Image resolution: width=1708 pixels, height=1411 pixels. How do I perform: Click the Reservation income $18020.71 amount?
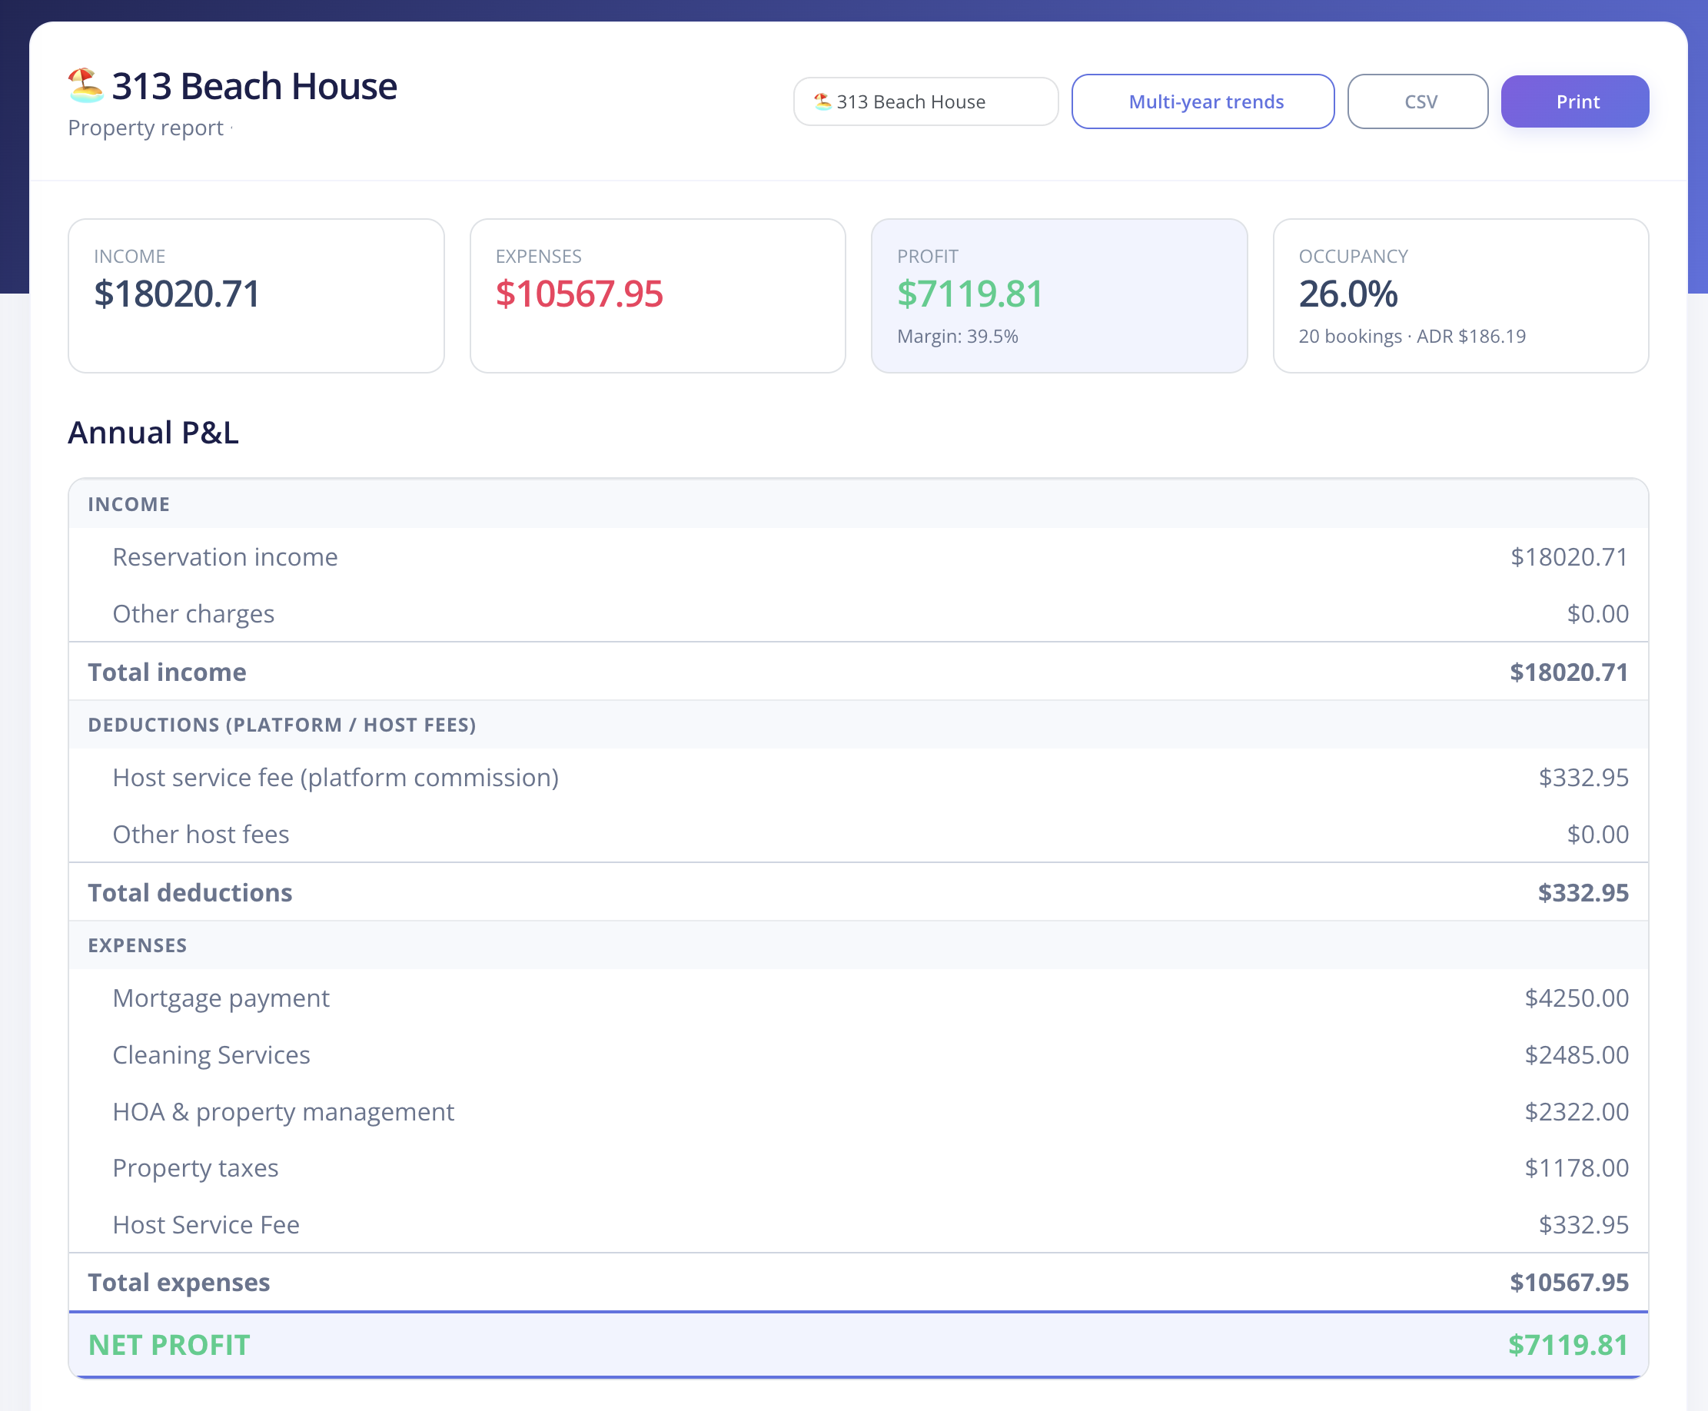(1569, 558)
